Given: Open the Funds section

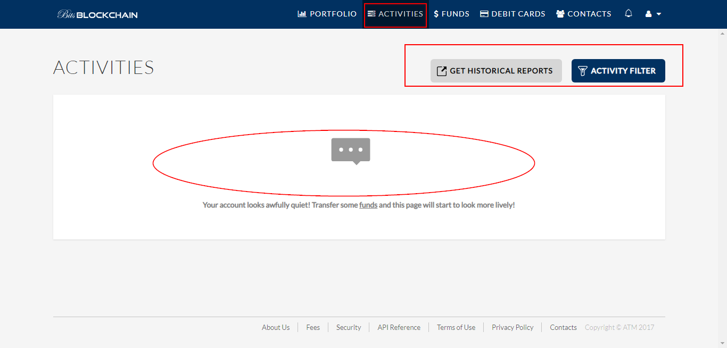Looking at the screenshot, I should tap(452, 14).
